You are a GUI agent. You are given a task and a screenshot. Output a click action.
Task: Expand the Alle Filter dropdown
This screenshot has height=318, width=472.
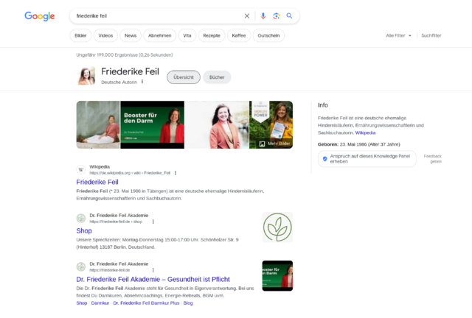click(398, 35)
